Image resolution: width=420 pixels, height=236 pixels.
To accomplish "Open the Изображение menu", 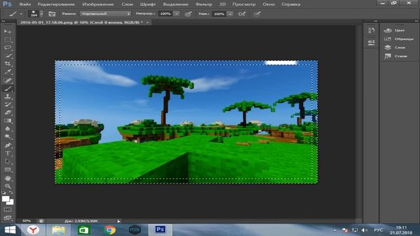I will click(x=98, y=5).
